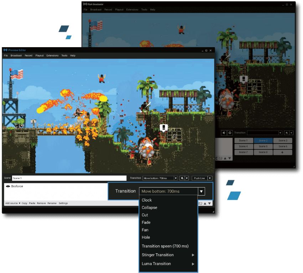Select the Fade transition from the list
303x273 pixels.
click(146, 222)
